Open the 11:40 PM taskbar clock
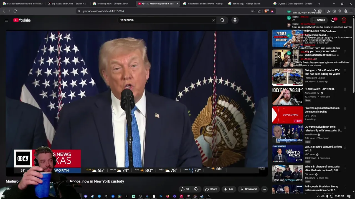Viewport: 355px width, 199px height. pos(339,196)
